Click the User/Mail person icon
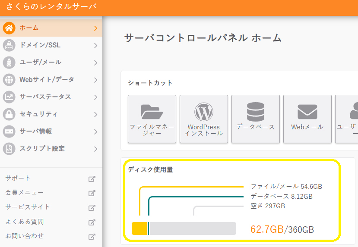358x247 pixels. coord(9,63)
